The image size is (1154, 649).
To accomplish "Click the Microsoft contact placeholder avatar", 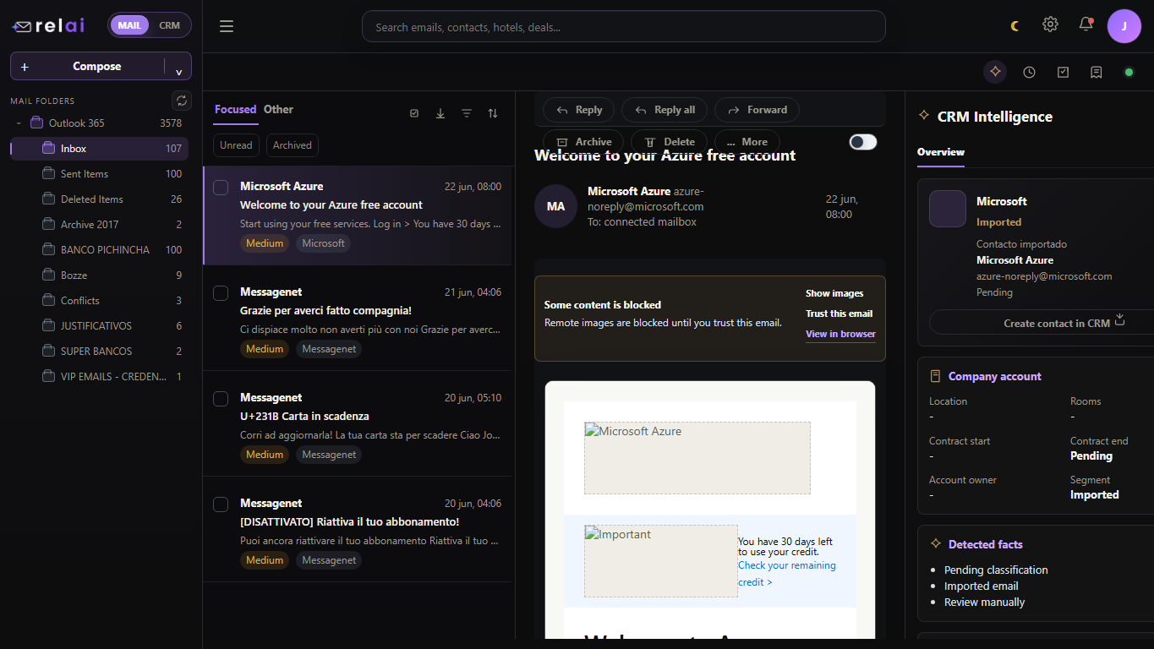I will [948, 209].
